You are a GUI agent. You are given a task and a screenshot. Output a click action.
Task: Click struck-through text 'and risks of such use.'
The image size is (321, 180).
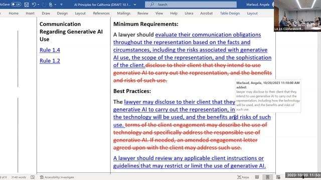[140, 80]
